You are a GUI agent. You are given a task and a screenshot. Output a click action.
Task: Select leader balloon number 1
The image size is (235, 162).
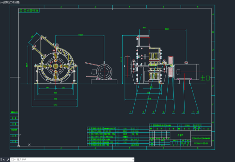(x=131, y=112)
